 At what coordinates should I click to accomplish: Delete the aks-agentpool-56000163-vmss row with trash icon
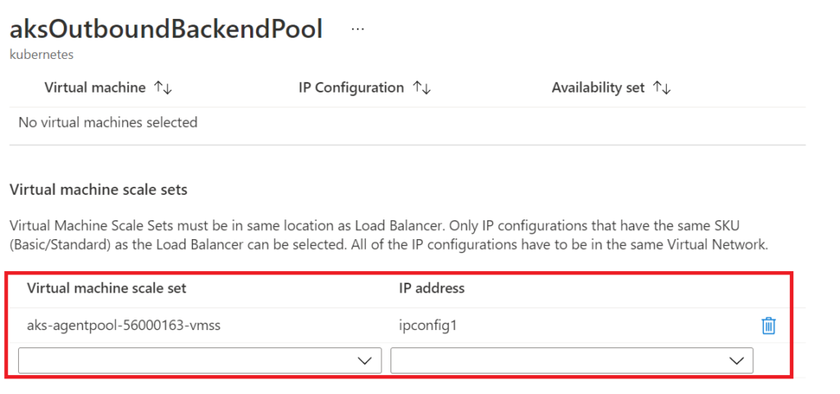click(x=769, y=325)
